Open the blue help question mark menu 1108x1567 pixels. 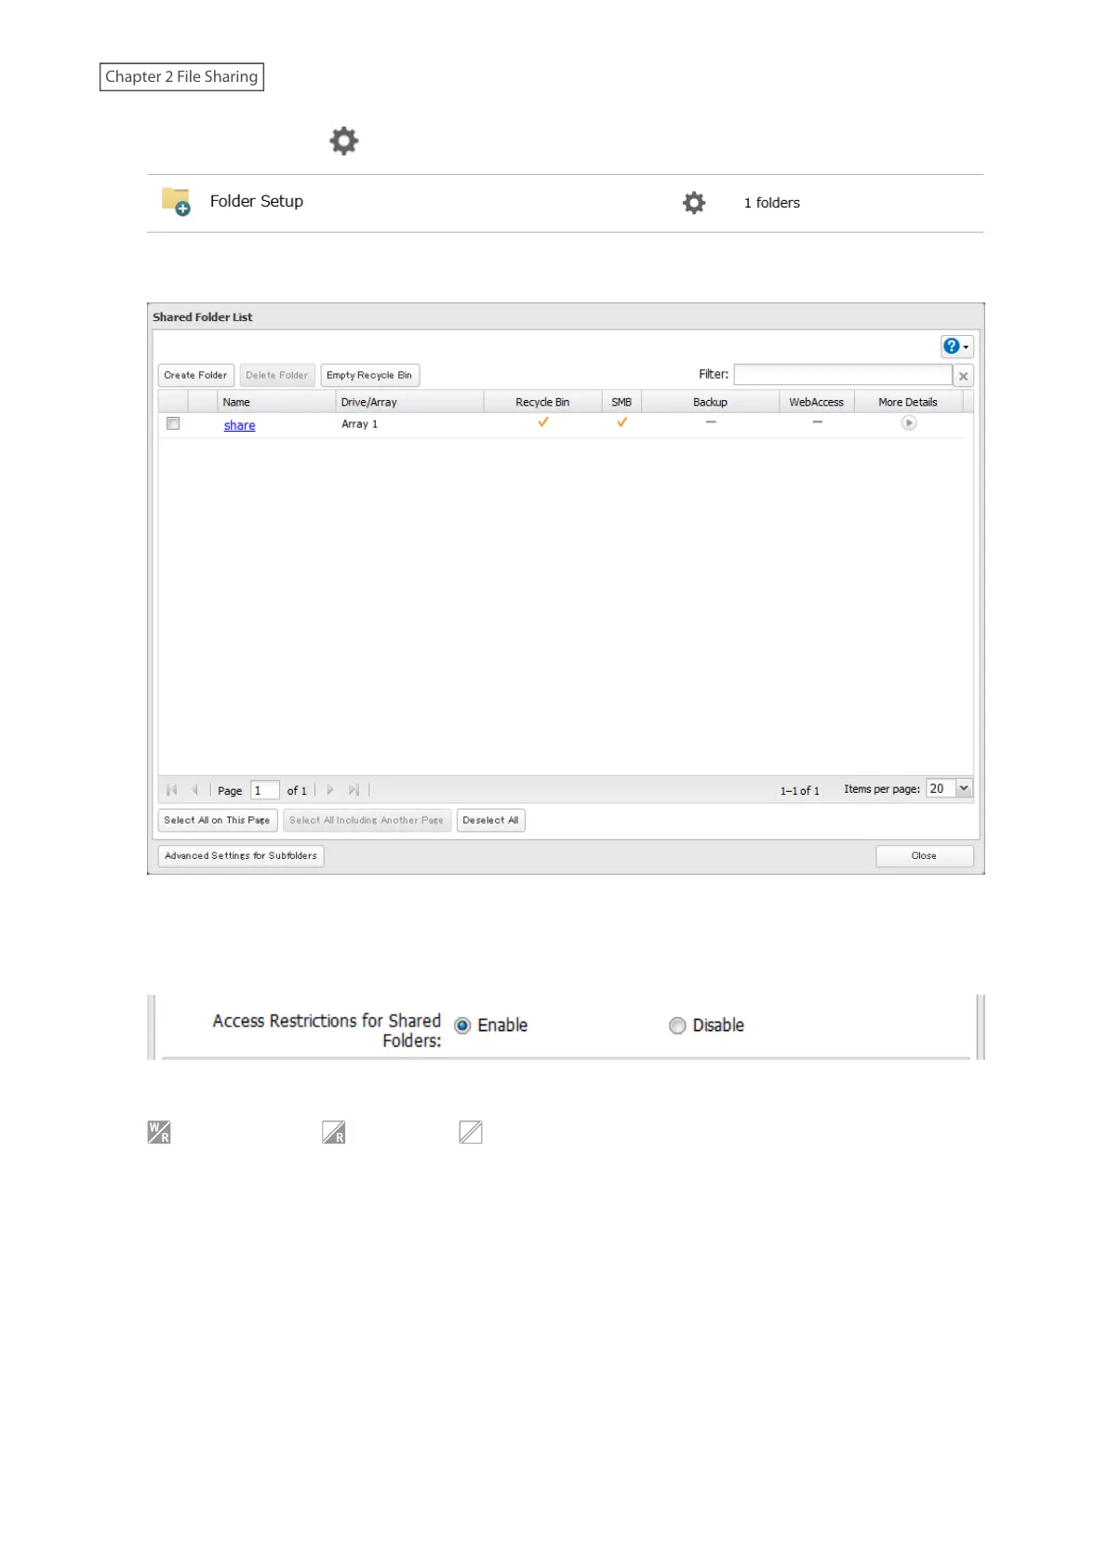[956, 346]
